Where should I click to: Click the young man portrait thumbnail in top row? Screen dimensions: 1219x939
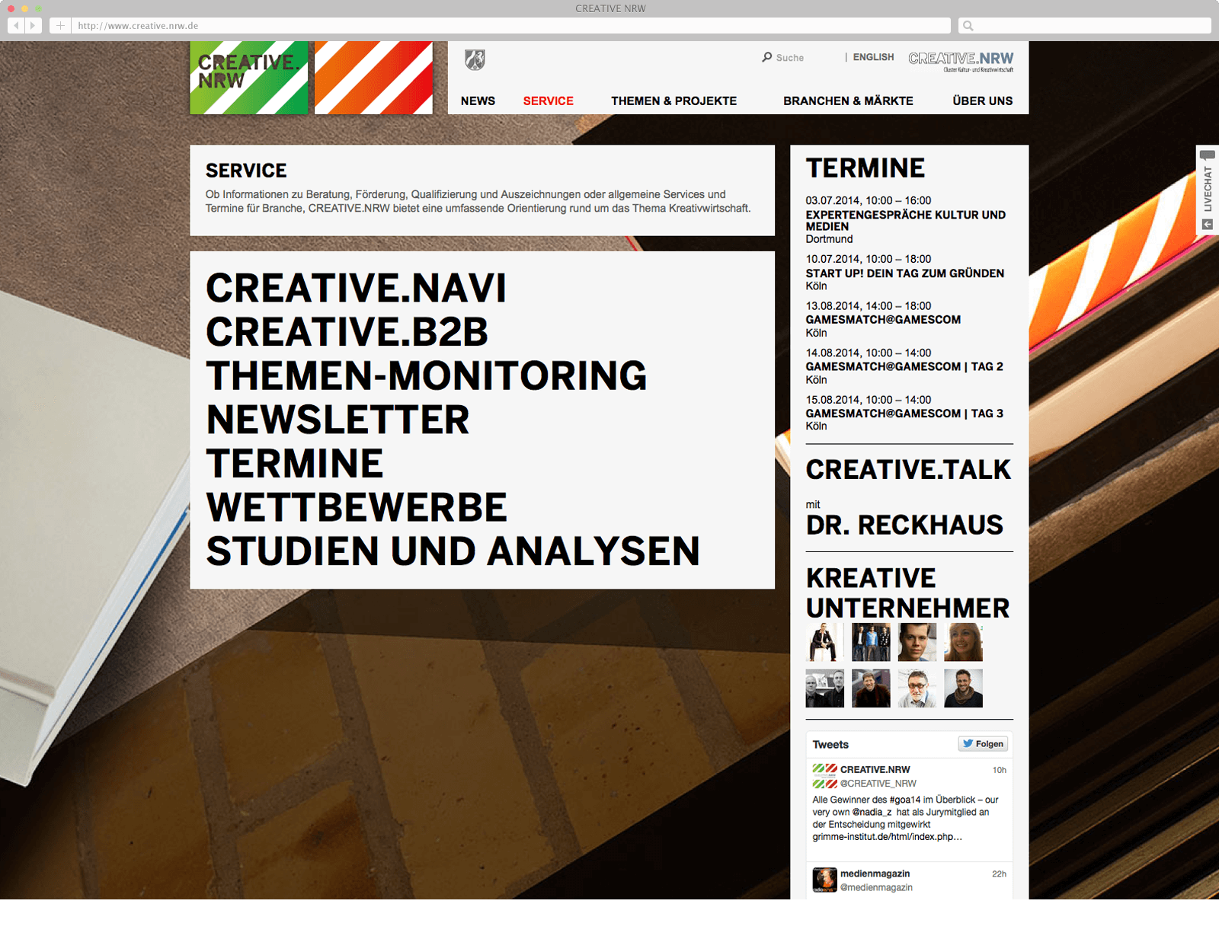917,642
